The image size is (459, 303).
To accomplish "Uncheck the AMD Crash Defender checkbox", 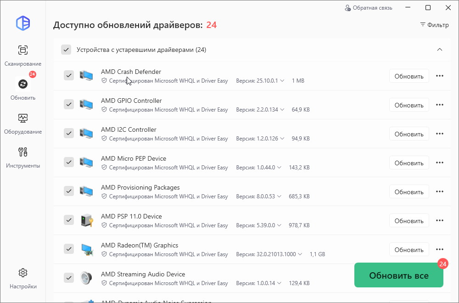I will click(69, 76).
